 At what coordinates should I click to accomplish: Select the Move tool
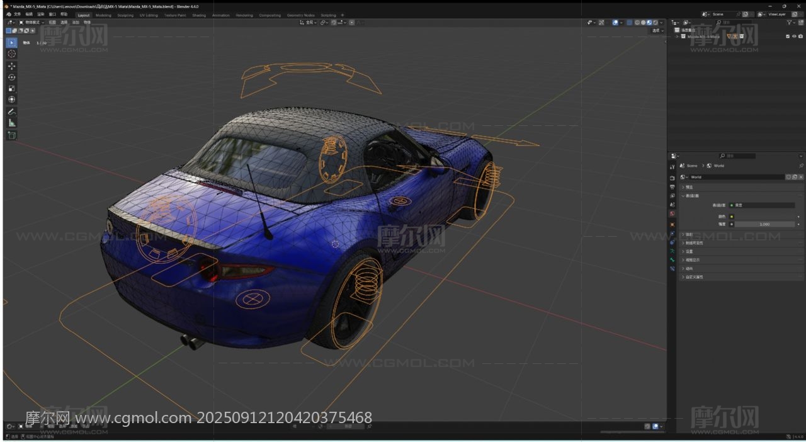(11, 66)
